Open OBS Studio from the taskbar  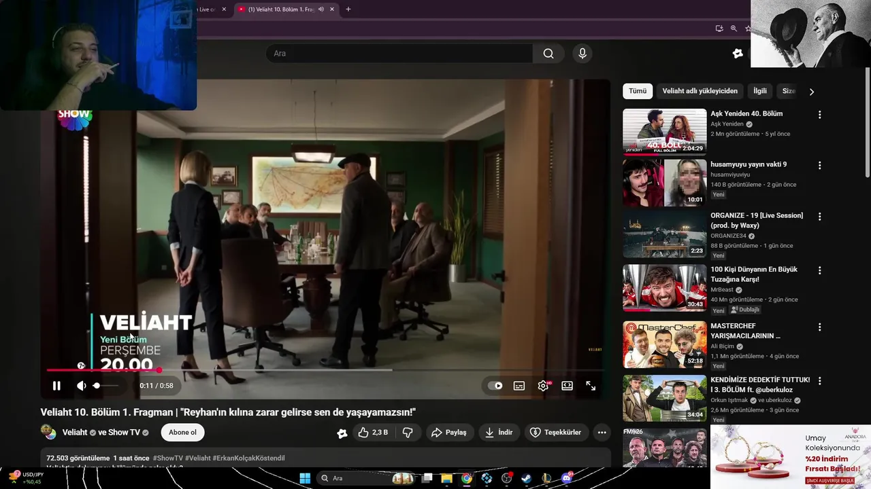pyautogui.click(x=507, y=478)
